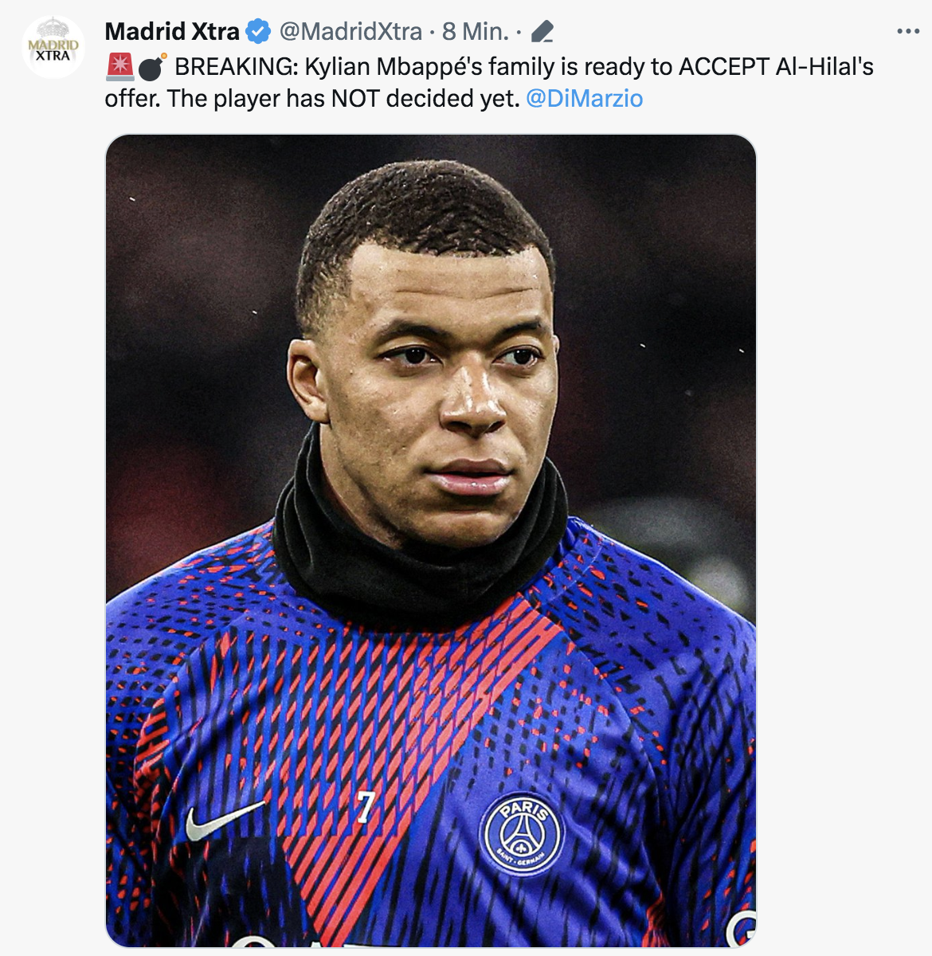This screenshot has height=956, width=932.
Task: Open the Madrid Xtra profile avatar
Action: (x=53, y=47)
